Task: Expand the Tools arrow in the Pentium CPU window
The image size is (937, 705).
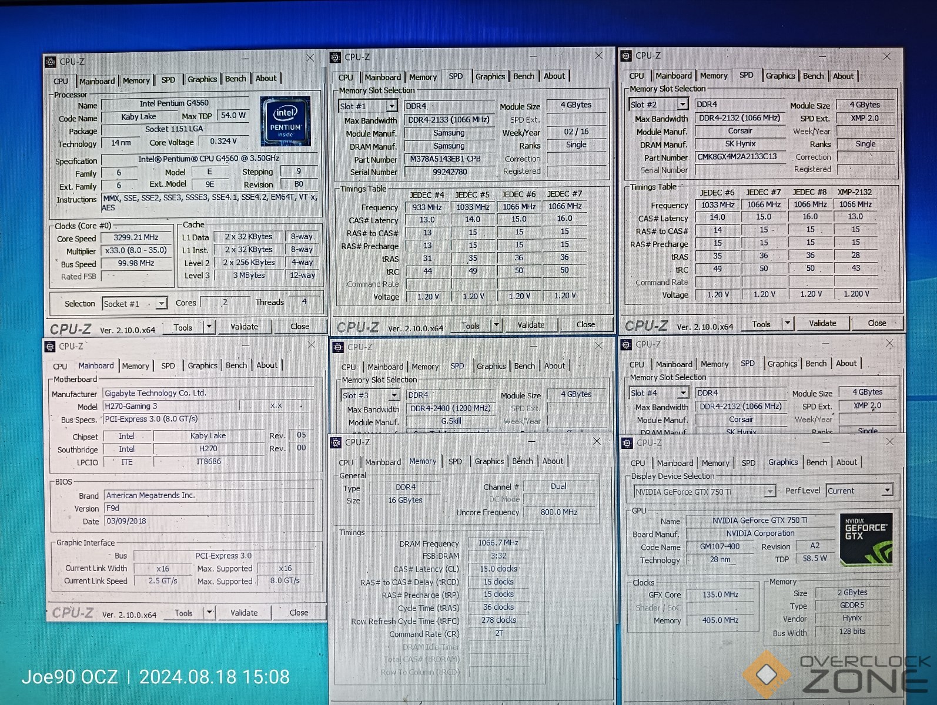Action: pyautogui.click(x=209, y=327)
